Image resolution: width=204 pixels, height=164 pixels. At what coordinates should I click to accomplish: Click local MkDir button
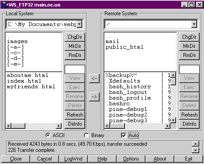pos(75,46)
